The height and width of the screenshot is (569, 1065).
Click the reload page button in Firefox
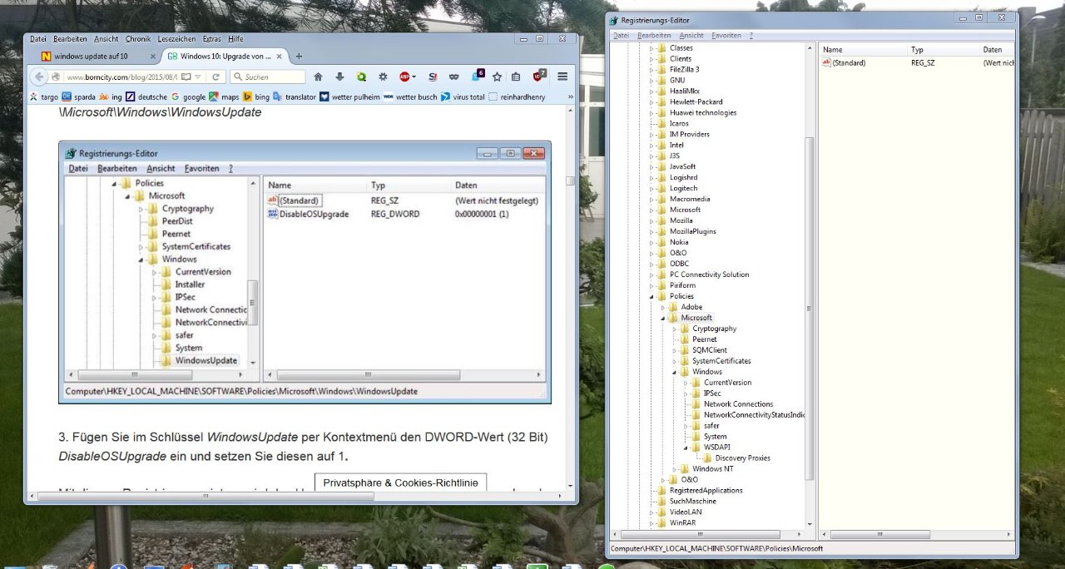point(215,77)
